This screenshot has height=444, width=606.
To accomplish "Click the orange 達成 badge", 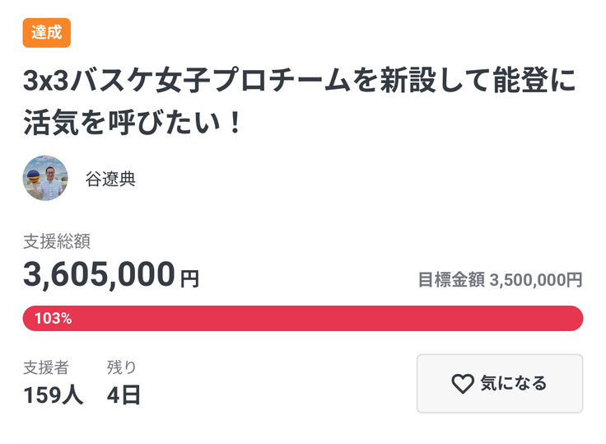I will point(47,33).
